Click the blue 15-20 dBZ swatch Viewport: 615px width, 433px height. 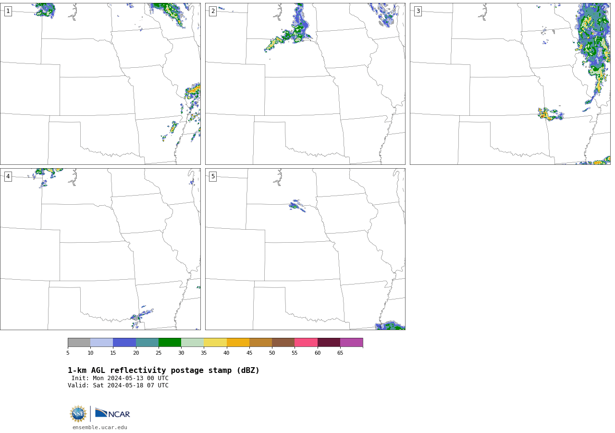point(124,342)
